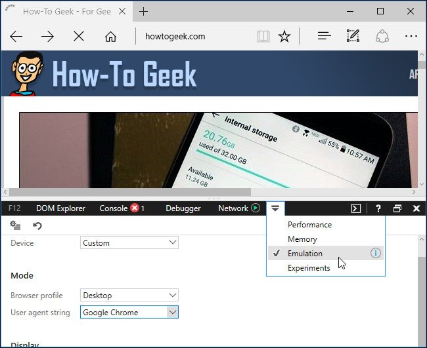Select Performance from the tools menu
The image size is (427, 348).
pos(326,225)
